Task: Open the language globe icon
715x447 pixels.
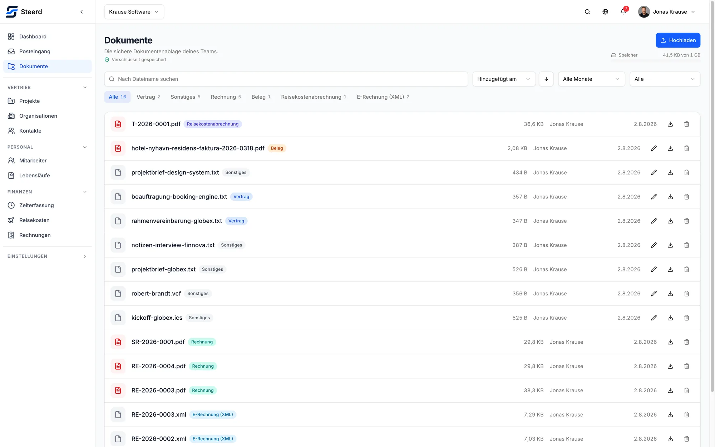Action: tap(605, 12)
